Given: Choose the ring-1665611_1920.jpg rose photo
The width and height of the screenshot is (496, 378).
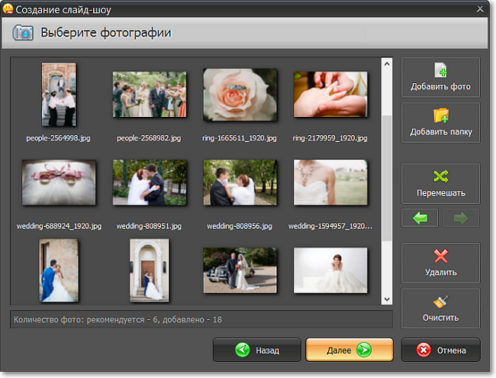Looking at the screenshot, I should coord(240,94).
